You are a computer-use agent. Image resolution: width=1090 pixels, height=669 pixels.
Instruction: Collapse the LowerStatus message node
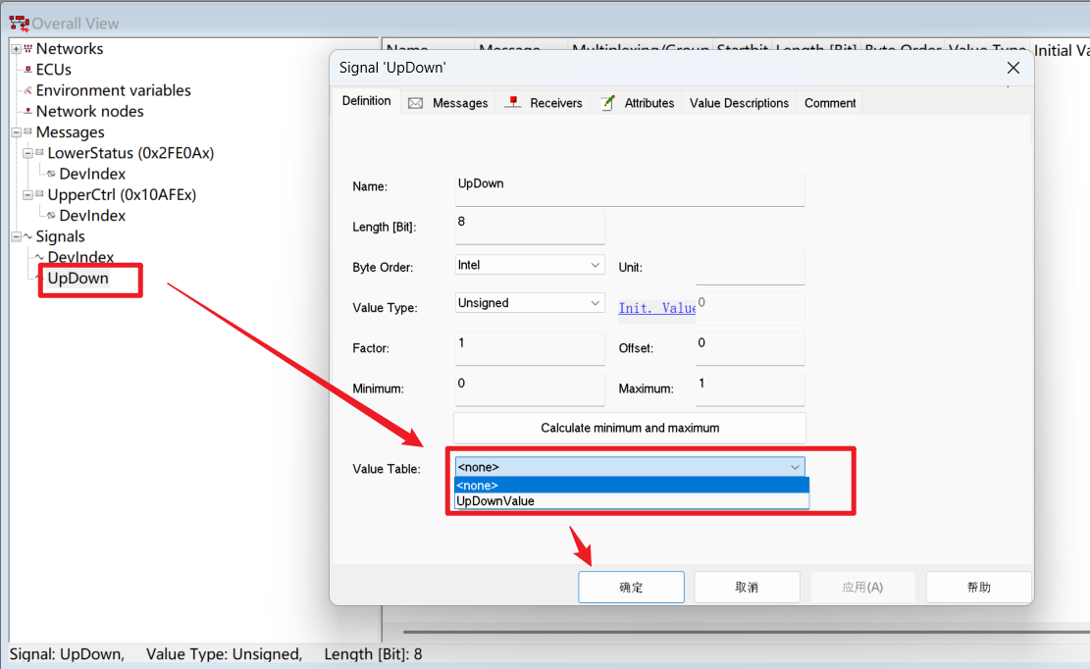27,154
